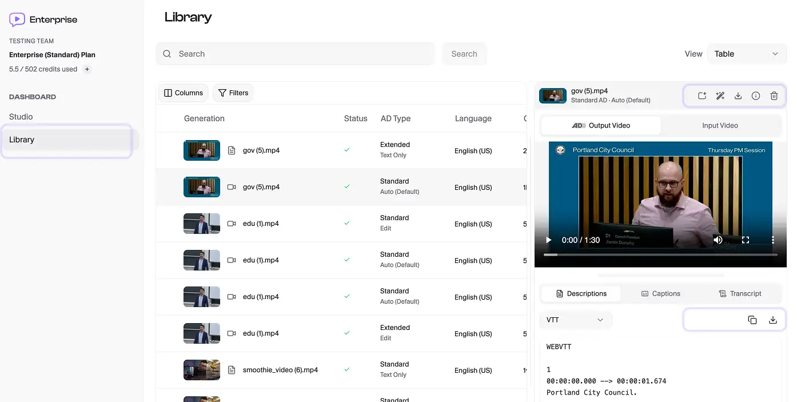Download the gov (5).mp4 output video
Image resolution: width=797 pixels, height=402 pixels.
tap(738, 95)
